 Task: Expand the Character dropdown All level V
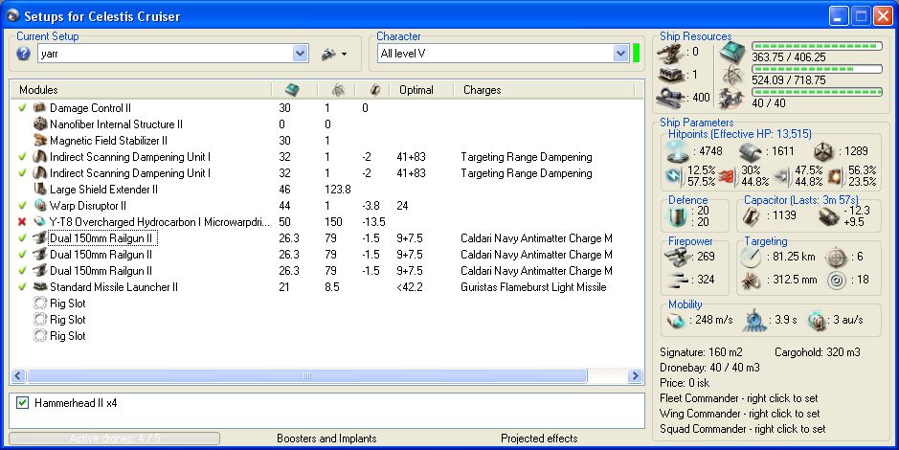[x=620, y=54]
